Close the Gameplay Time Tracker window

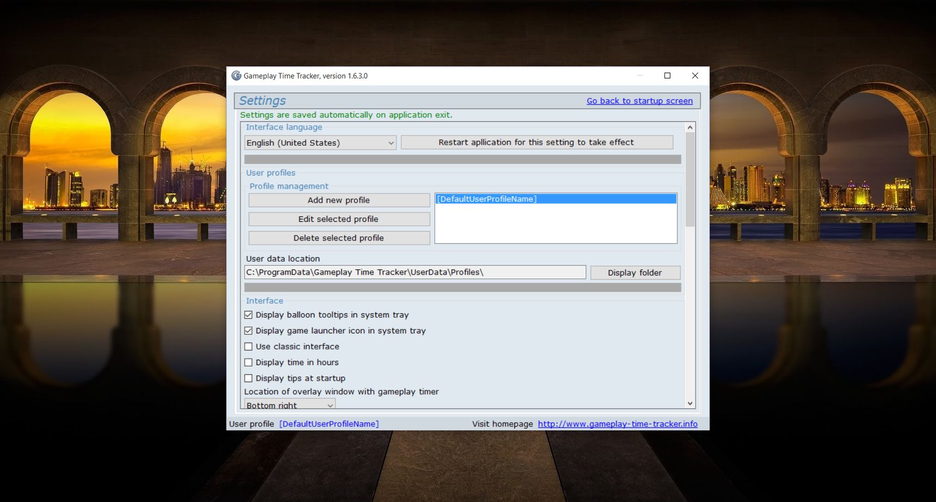(x=695, y=76)
